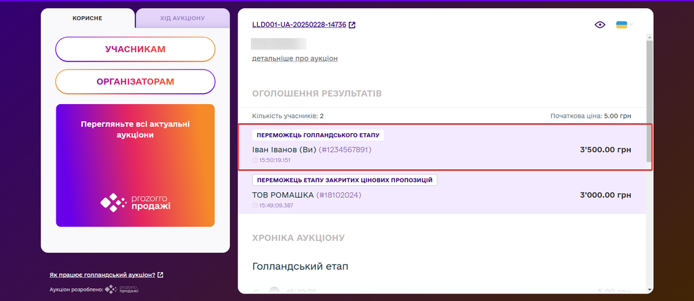
Task: Click clock icon next to 15:49:09.387
Action: tap(255, 206)
